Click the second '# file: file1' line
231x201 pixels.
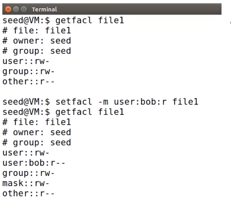click(37, 122)
